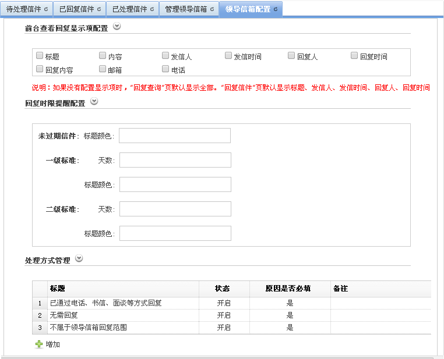
Task: Tick the 发信时间 checkbox
Action: coord(228,56)
